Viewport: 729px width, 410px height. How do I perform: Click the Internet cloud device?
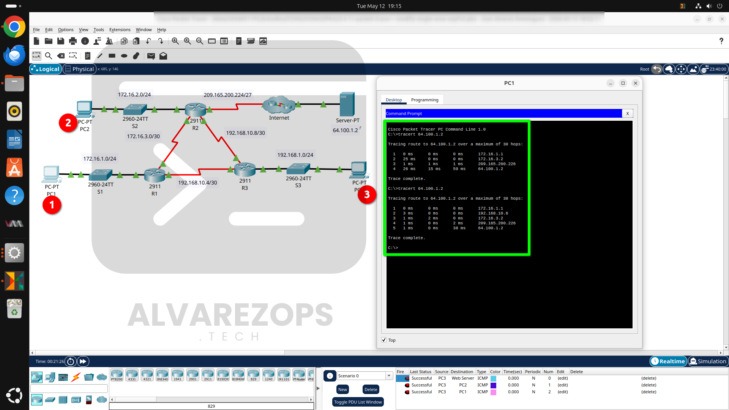(x=279, y=105)
